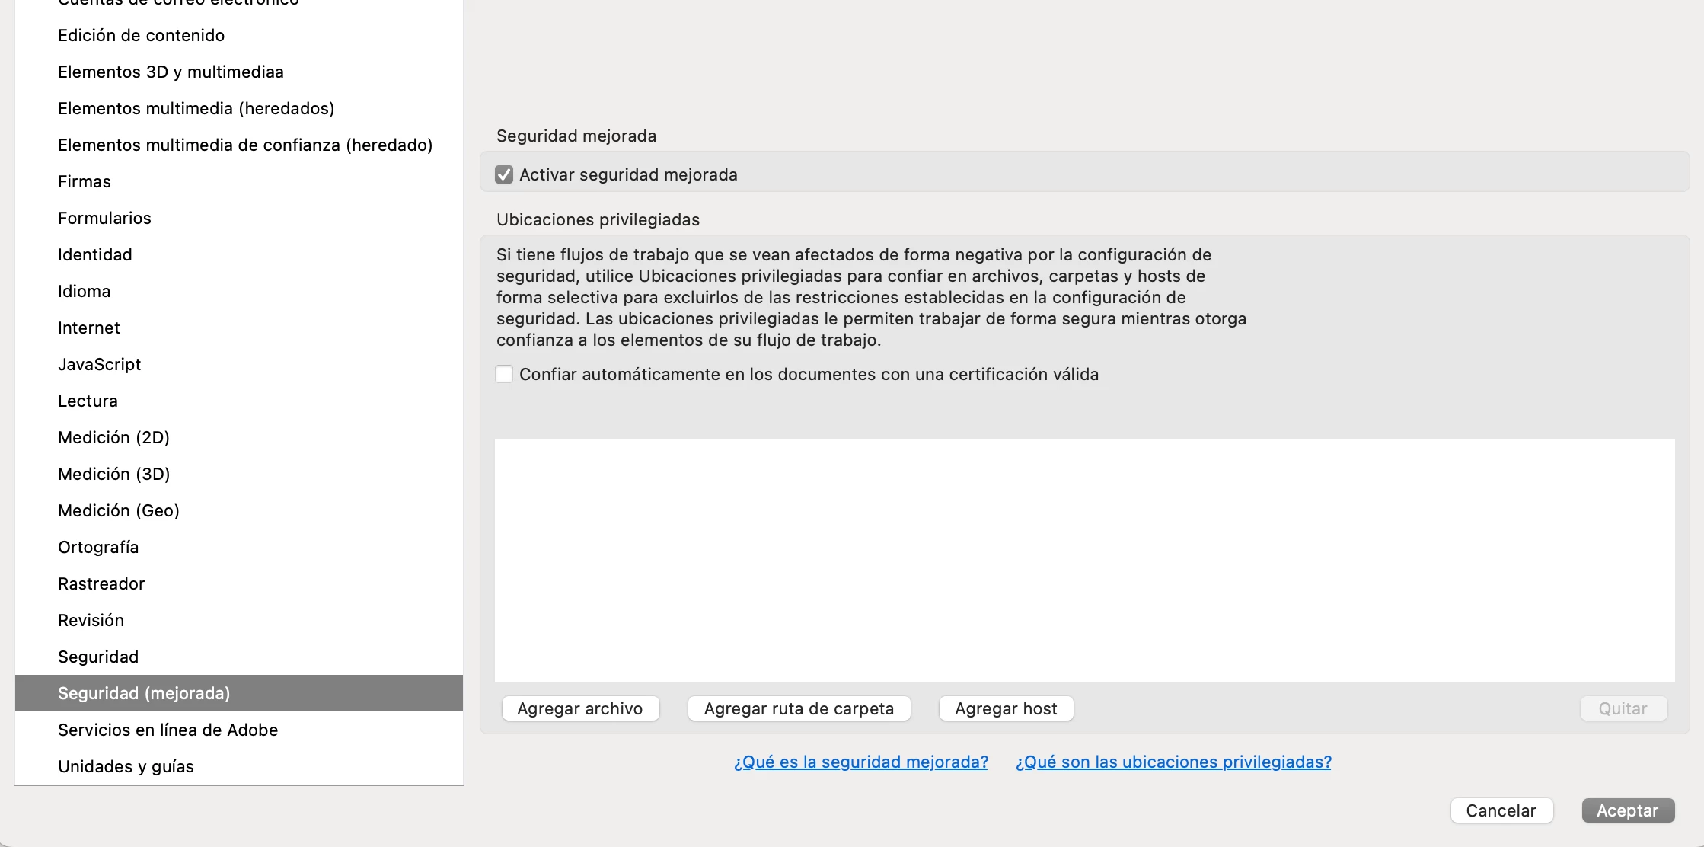
Task: Click the Aceptar button
Action: click(1627, 810)
